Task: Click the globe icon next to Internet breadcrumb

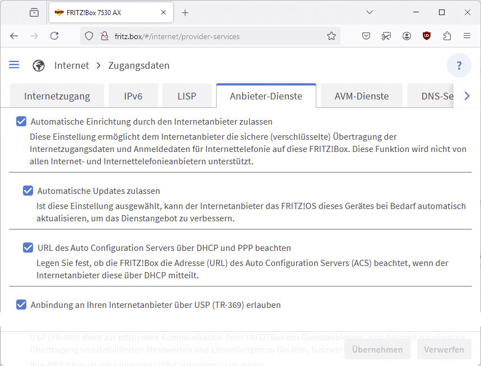Action: click(x=38, y=65)
